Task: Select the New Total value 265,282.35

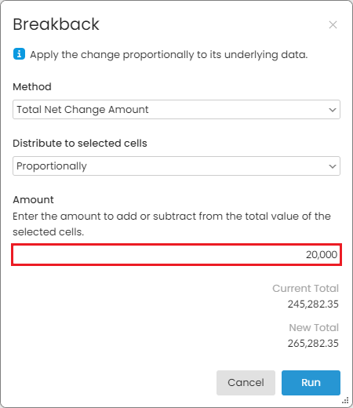Action: [313, 343]
